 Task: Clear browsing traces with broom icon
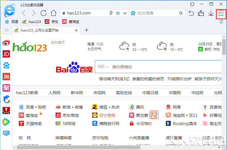point(201,13)
